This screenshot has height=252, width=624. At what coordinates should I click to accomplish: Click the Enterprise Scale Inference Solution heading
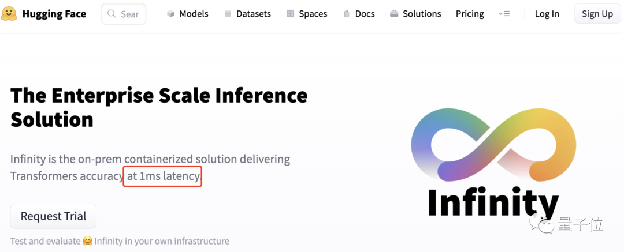[x=159, y=107]
